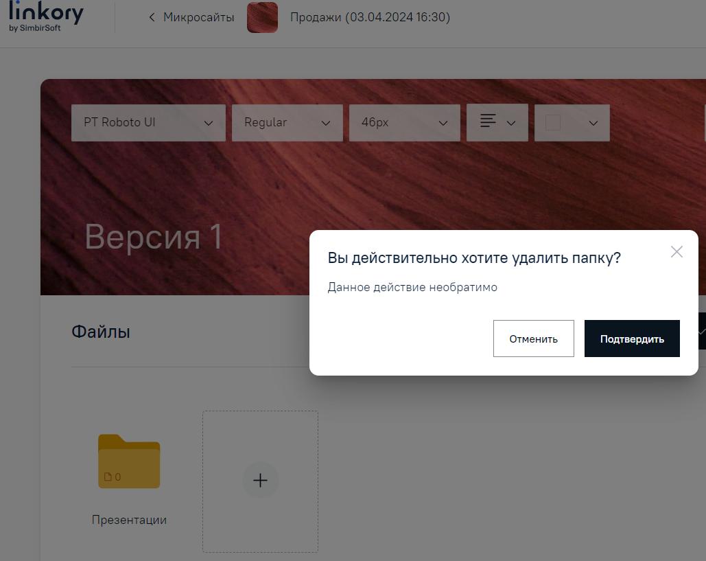Navigate to Микросайты via breadcrumb

click(198, 17)
